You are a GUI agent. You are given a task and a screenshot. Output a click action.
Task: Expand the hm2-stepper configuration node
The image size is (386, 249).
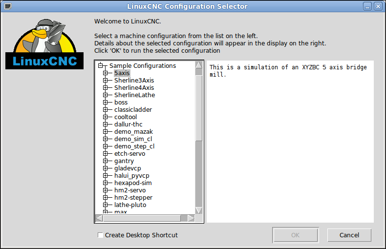pyautogui.click(x=106, y=198)
